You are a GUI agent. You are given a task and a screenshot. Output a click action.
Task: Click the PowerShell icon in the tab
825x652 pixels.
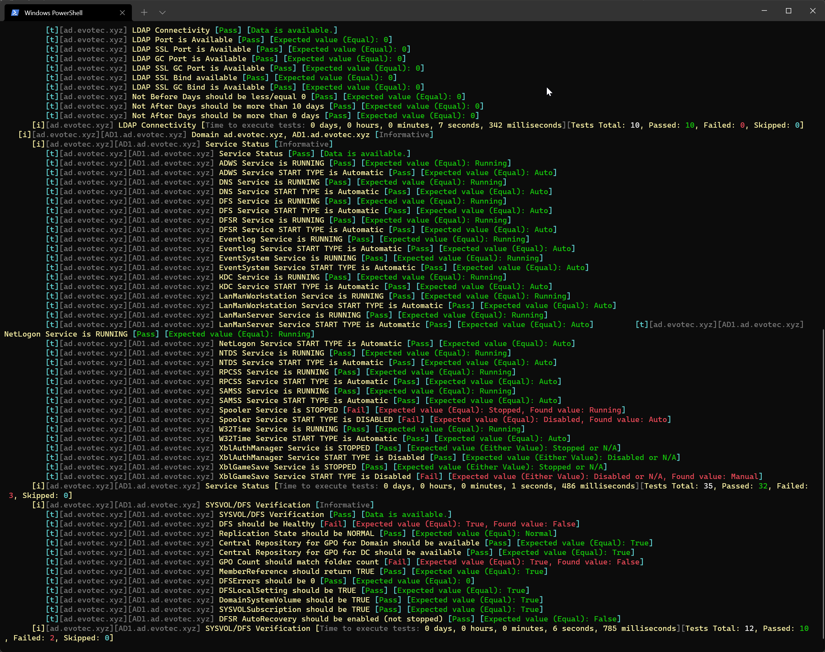pyautogui.click(x=15, y=13)
